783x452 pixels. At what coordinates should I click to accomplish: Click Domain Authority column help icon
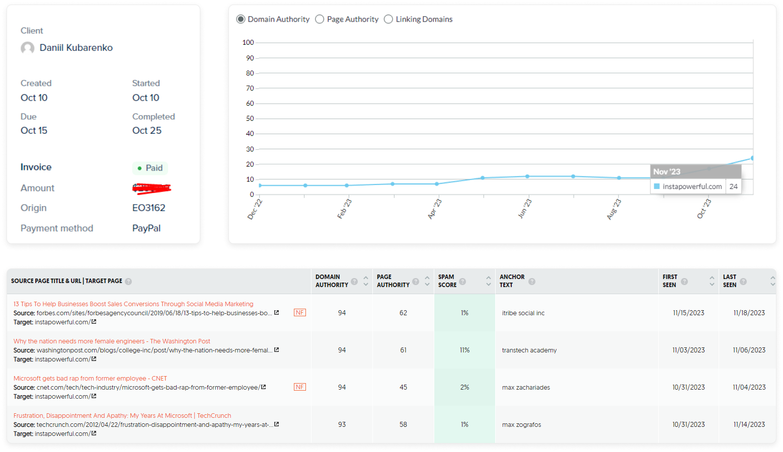click(354, 282)
